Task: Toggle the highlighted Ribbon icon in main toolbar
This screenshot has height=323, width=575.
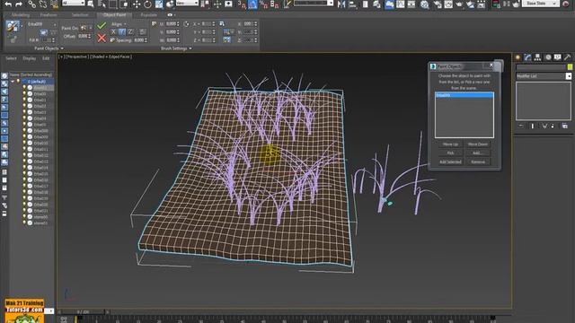Action: click(389, 4)
